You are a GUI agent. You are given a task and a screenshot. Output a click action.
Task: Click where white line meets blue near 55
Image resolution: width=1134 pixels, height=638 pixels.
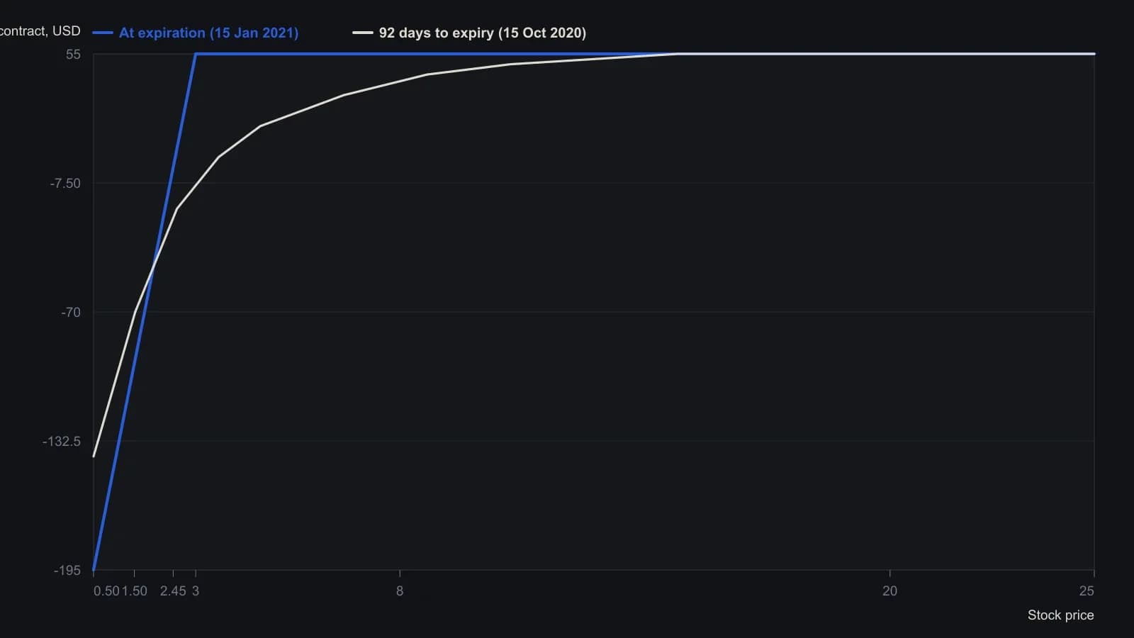[x=677, y=54]
